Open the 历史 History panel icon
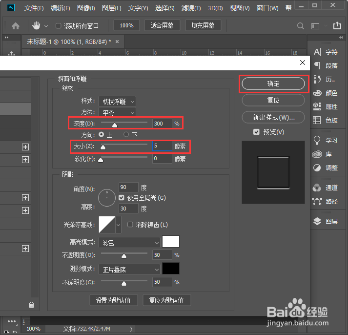This screenshot has height=335, width=348. (x=317, y=79)
